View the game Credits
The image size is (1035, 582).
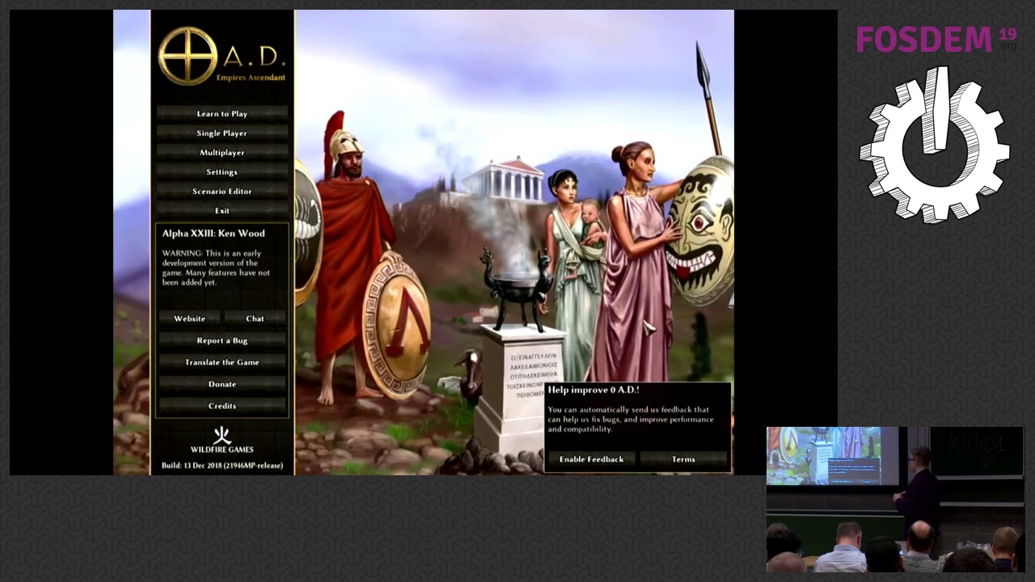pos(222,406)
